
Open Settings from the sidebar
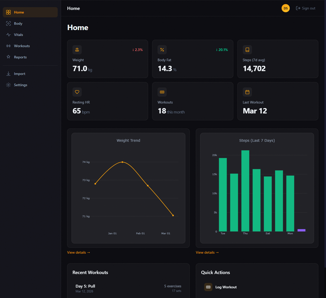(x=20, y=85)
